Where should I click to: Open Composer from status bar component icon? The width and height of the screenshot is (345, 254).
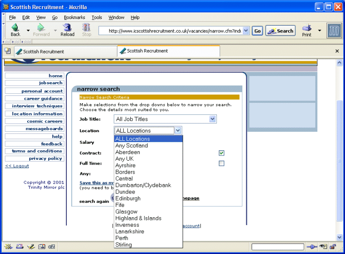coord(31,247)
